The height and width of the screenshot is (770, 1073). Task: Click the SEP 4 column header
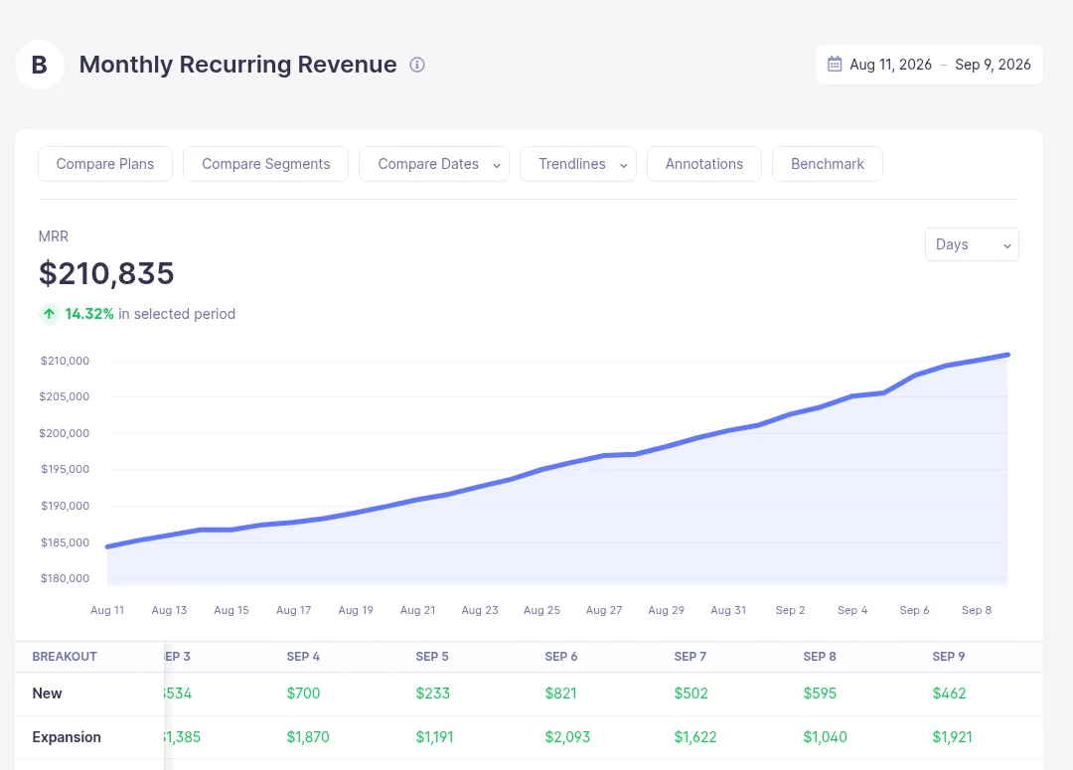[303, 657]
